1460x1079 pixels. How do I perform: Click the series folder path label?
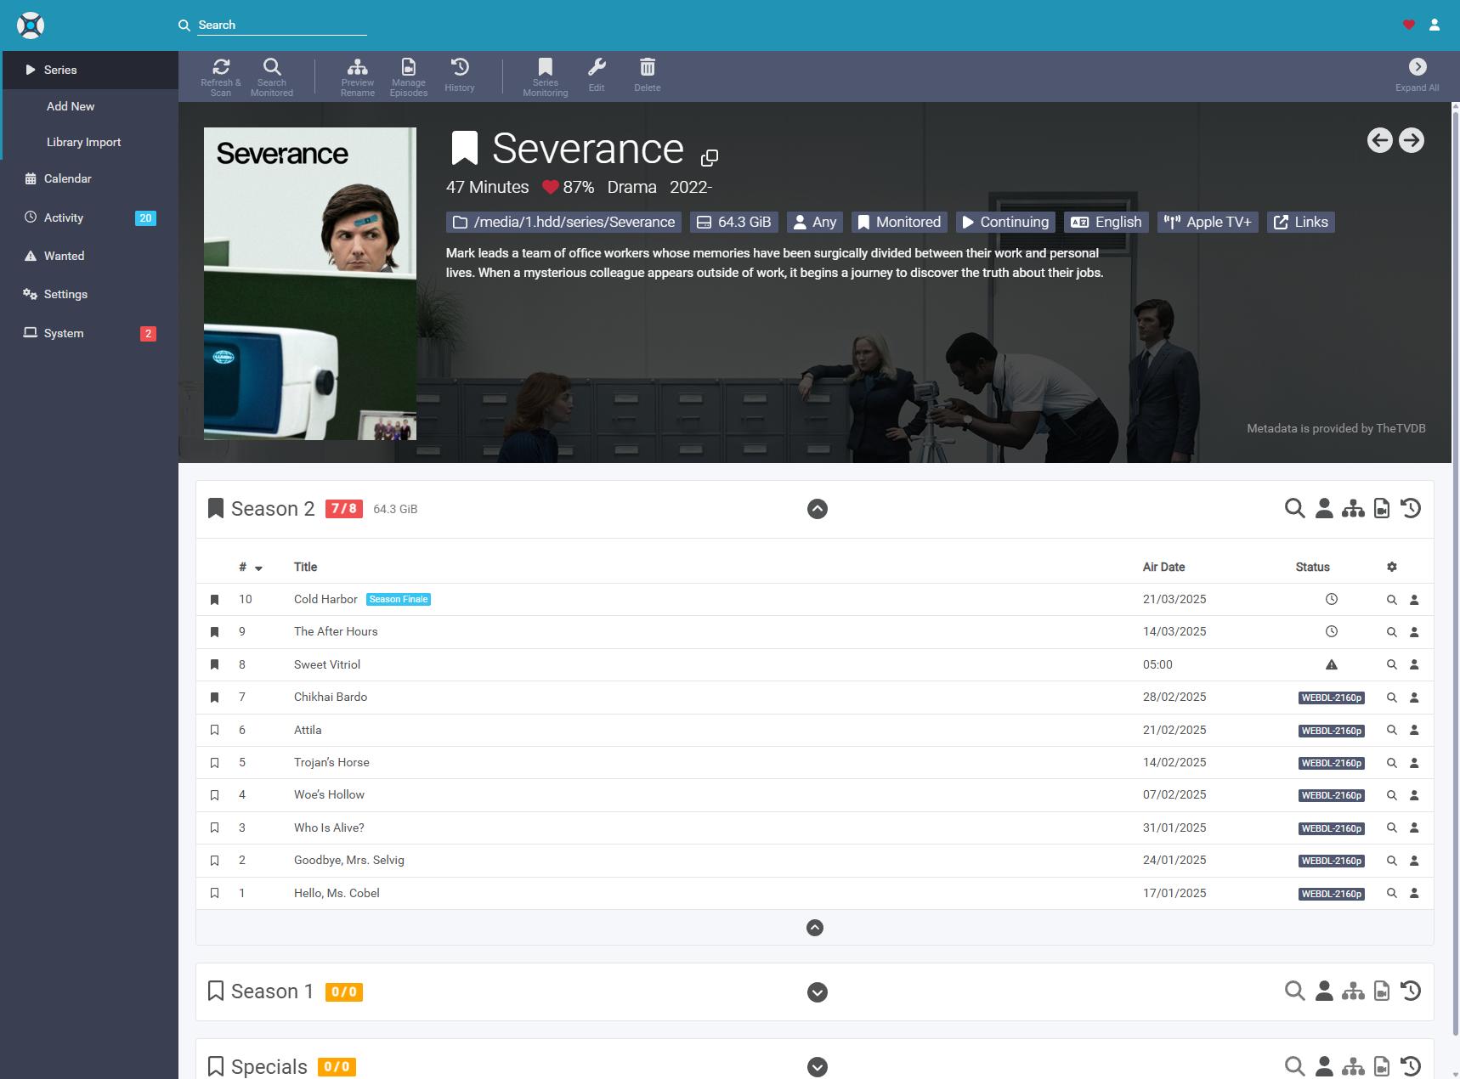tap(563, 222)
